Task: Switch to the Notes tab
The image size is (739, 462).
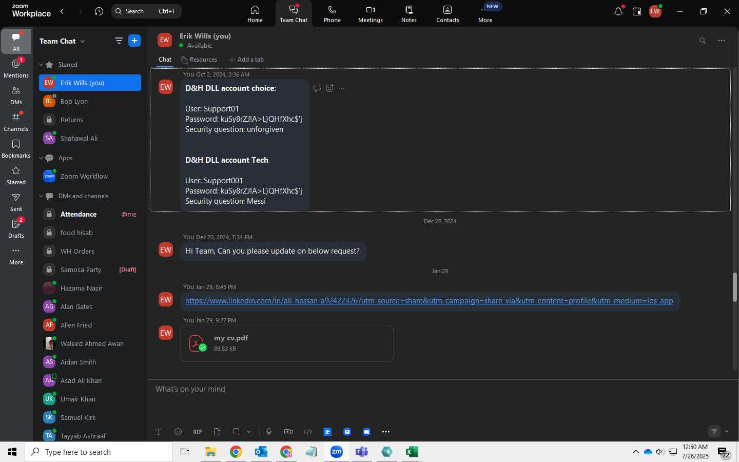Action: coord(409,14)
